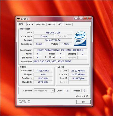Viewport: 113px width, 116px height.
Task: Click the L1 Data value 2 x 32 KBytes
Action: (78, 71)
